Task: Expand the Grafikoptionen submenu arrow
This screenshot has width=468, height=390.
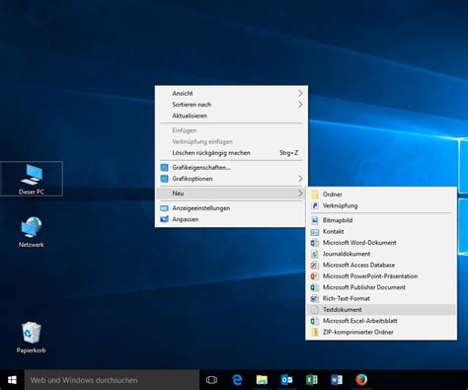Action: 300,179
